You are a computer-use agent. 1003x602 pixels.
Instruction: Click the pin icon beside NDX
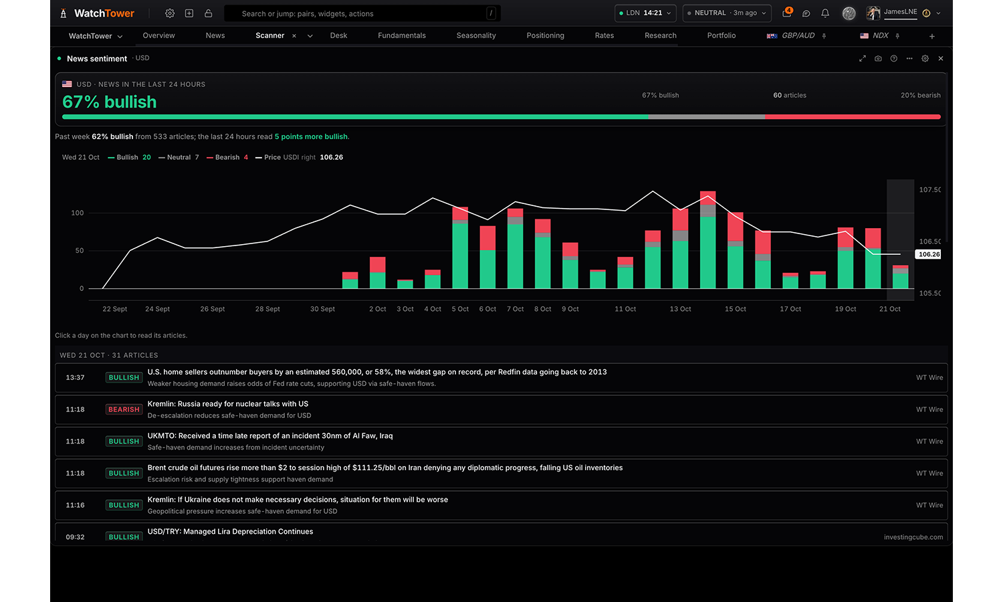(897, 36)
